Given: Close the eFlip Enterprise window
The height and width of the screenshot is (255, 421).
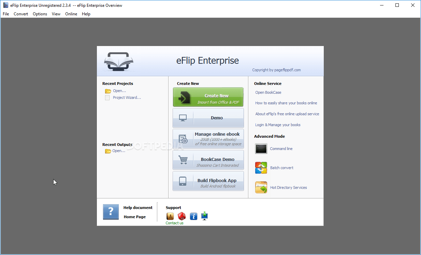Looking at the screenshot, I should click(x=413, y=5).
